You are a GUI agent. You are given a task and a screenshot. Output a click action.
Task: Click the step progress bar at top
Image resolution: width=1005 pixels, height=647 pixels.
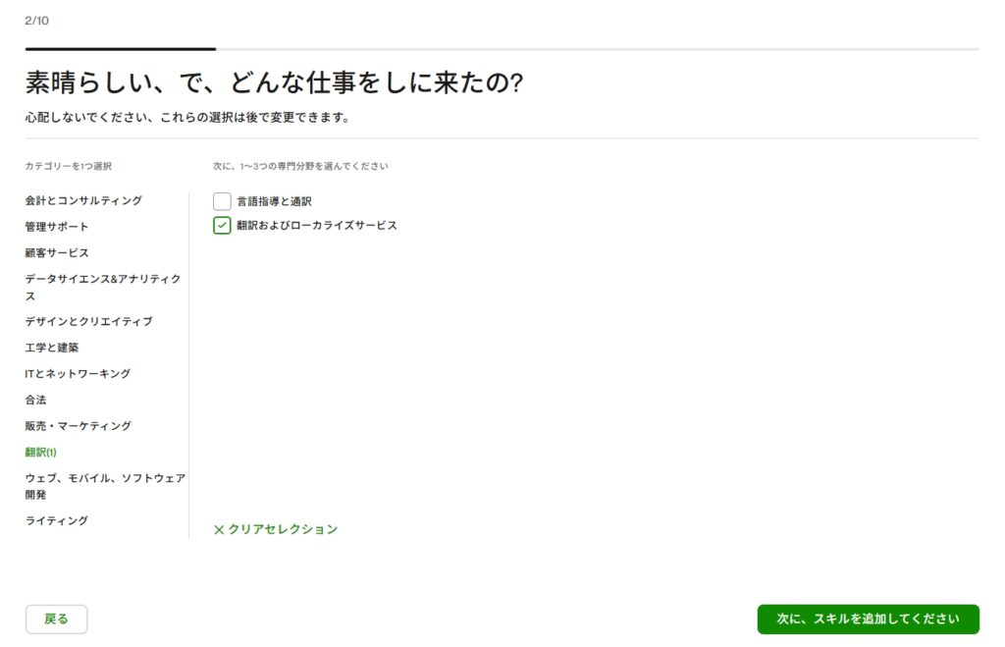(502, 48)
